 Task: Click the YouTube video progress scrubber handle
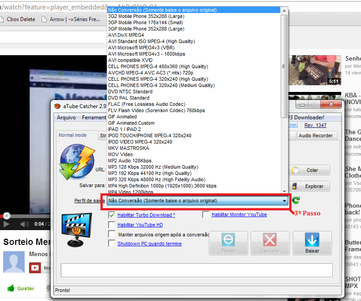tap(7, 216)
